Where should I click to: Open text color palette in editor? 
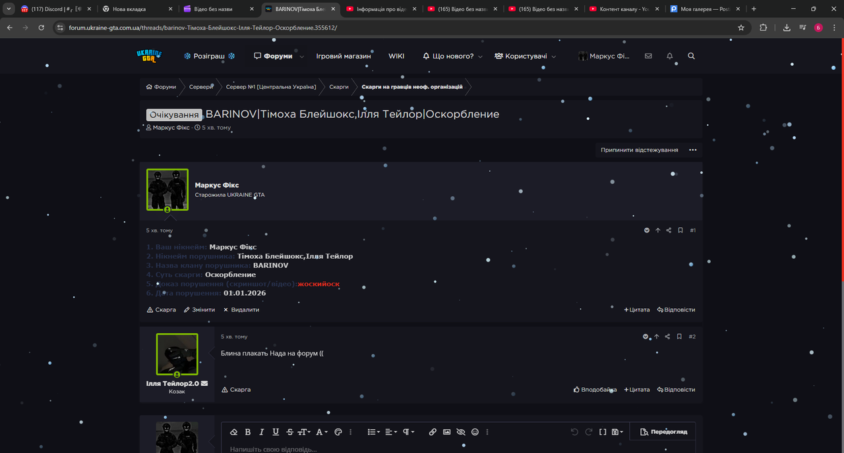pyautogui.click(x=339, y=432)
